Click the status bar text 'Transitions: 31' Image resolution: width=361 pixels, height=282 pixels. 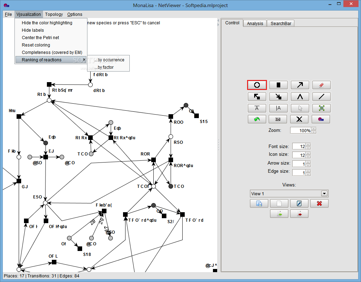tap(42, 276)
